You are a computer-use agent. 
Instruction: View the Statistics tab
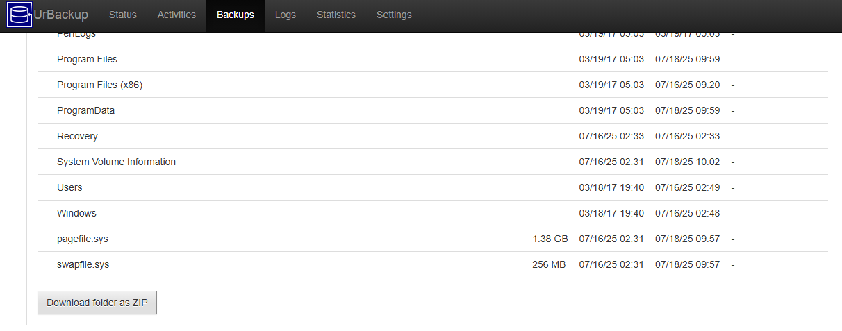coord(336,15)
